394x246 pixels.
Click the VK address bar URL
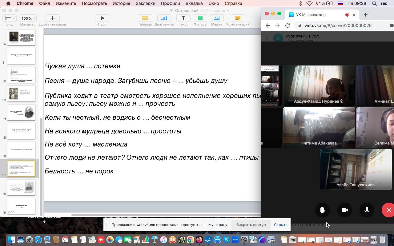(338, 26)
